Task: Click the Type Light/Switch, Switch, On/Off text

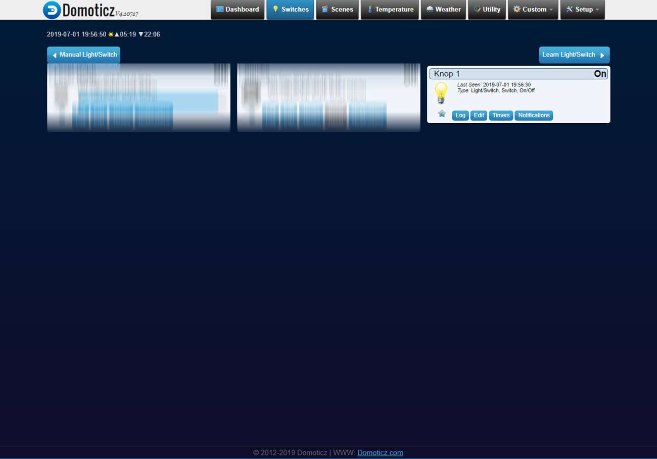Action: click(x=496, y=91)
